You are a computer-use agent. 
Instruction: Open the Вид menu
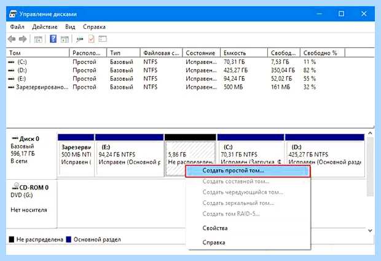tap(70, 27)
